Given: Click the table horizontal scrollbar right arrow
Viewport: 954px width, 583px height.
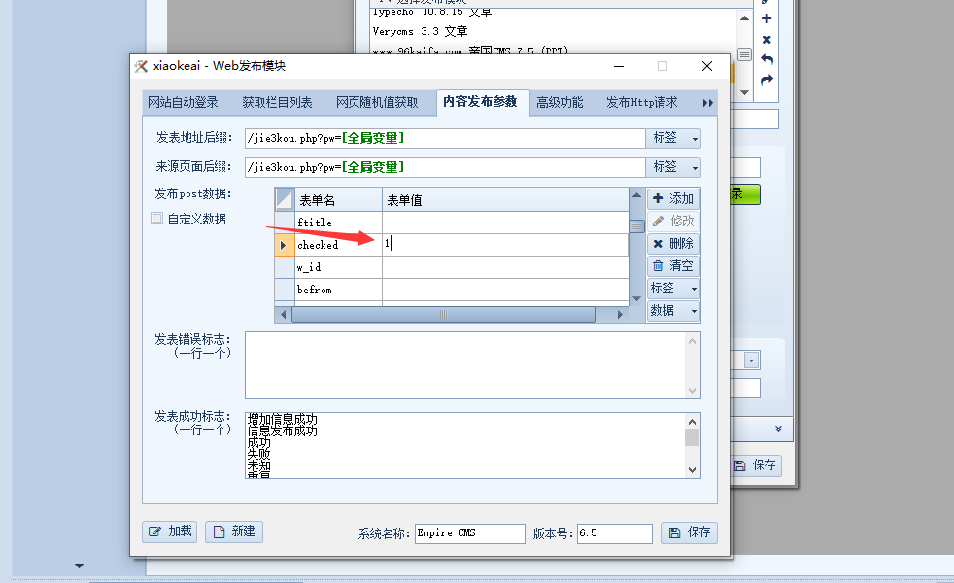Looking at the screenshot, I should [620, 314].
